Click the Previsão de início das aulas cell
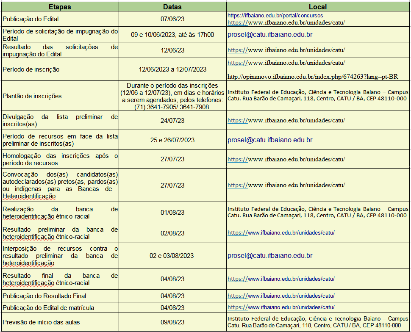The height and width of the screenshot is (332, 411). [x=41, y=322]
